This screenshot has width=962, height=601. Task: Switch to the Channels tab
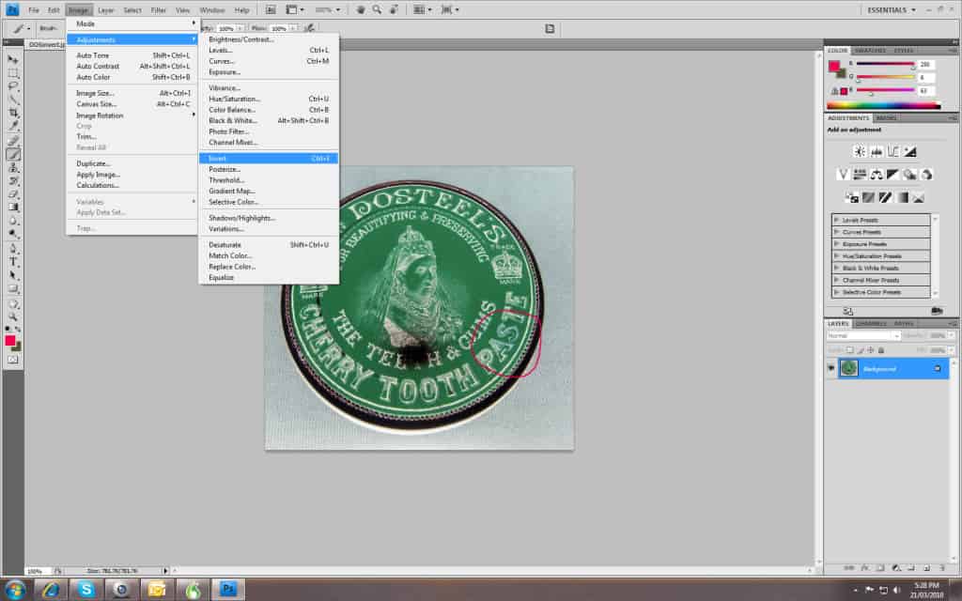(x=871, y=324)
